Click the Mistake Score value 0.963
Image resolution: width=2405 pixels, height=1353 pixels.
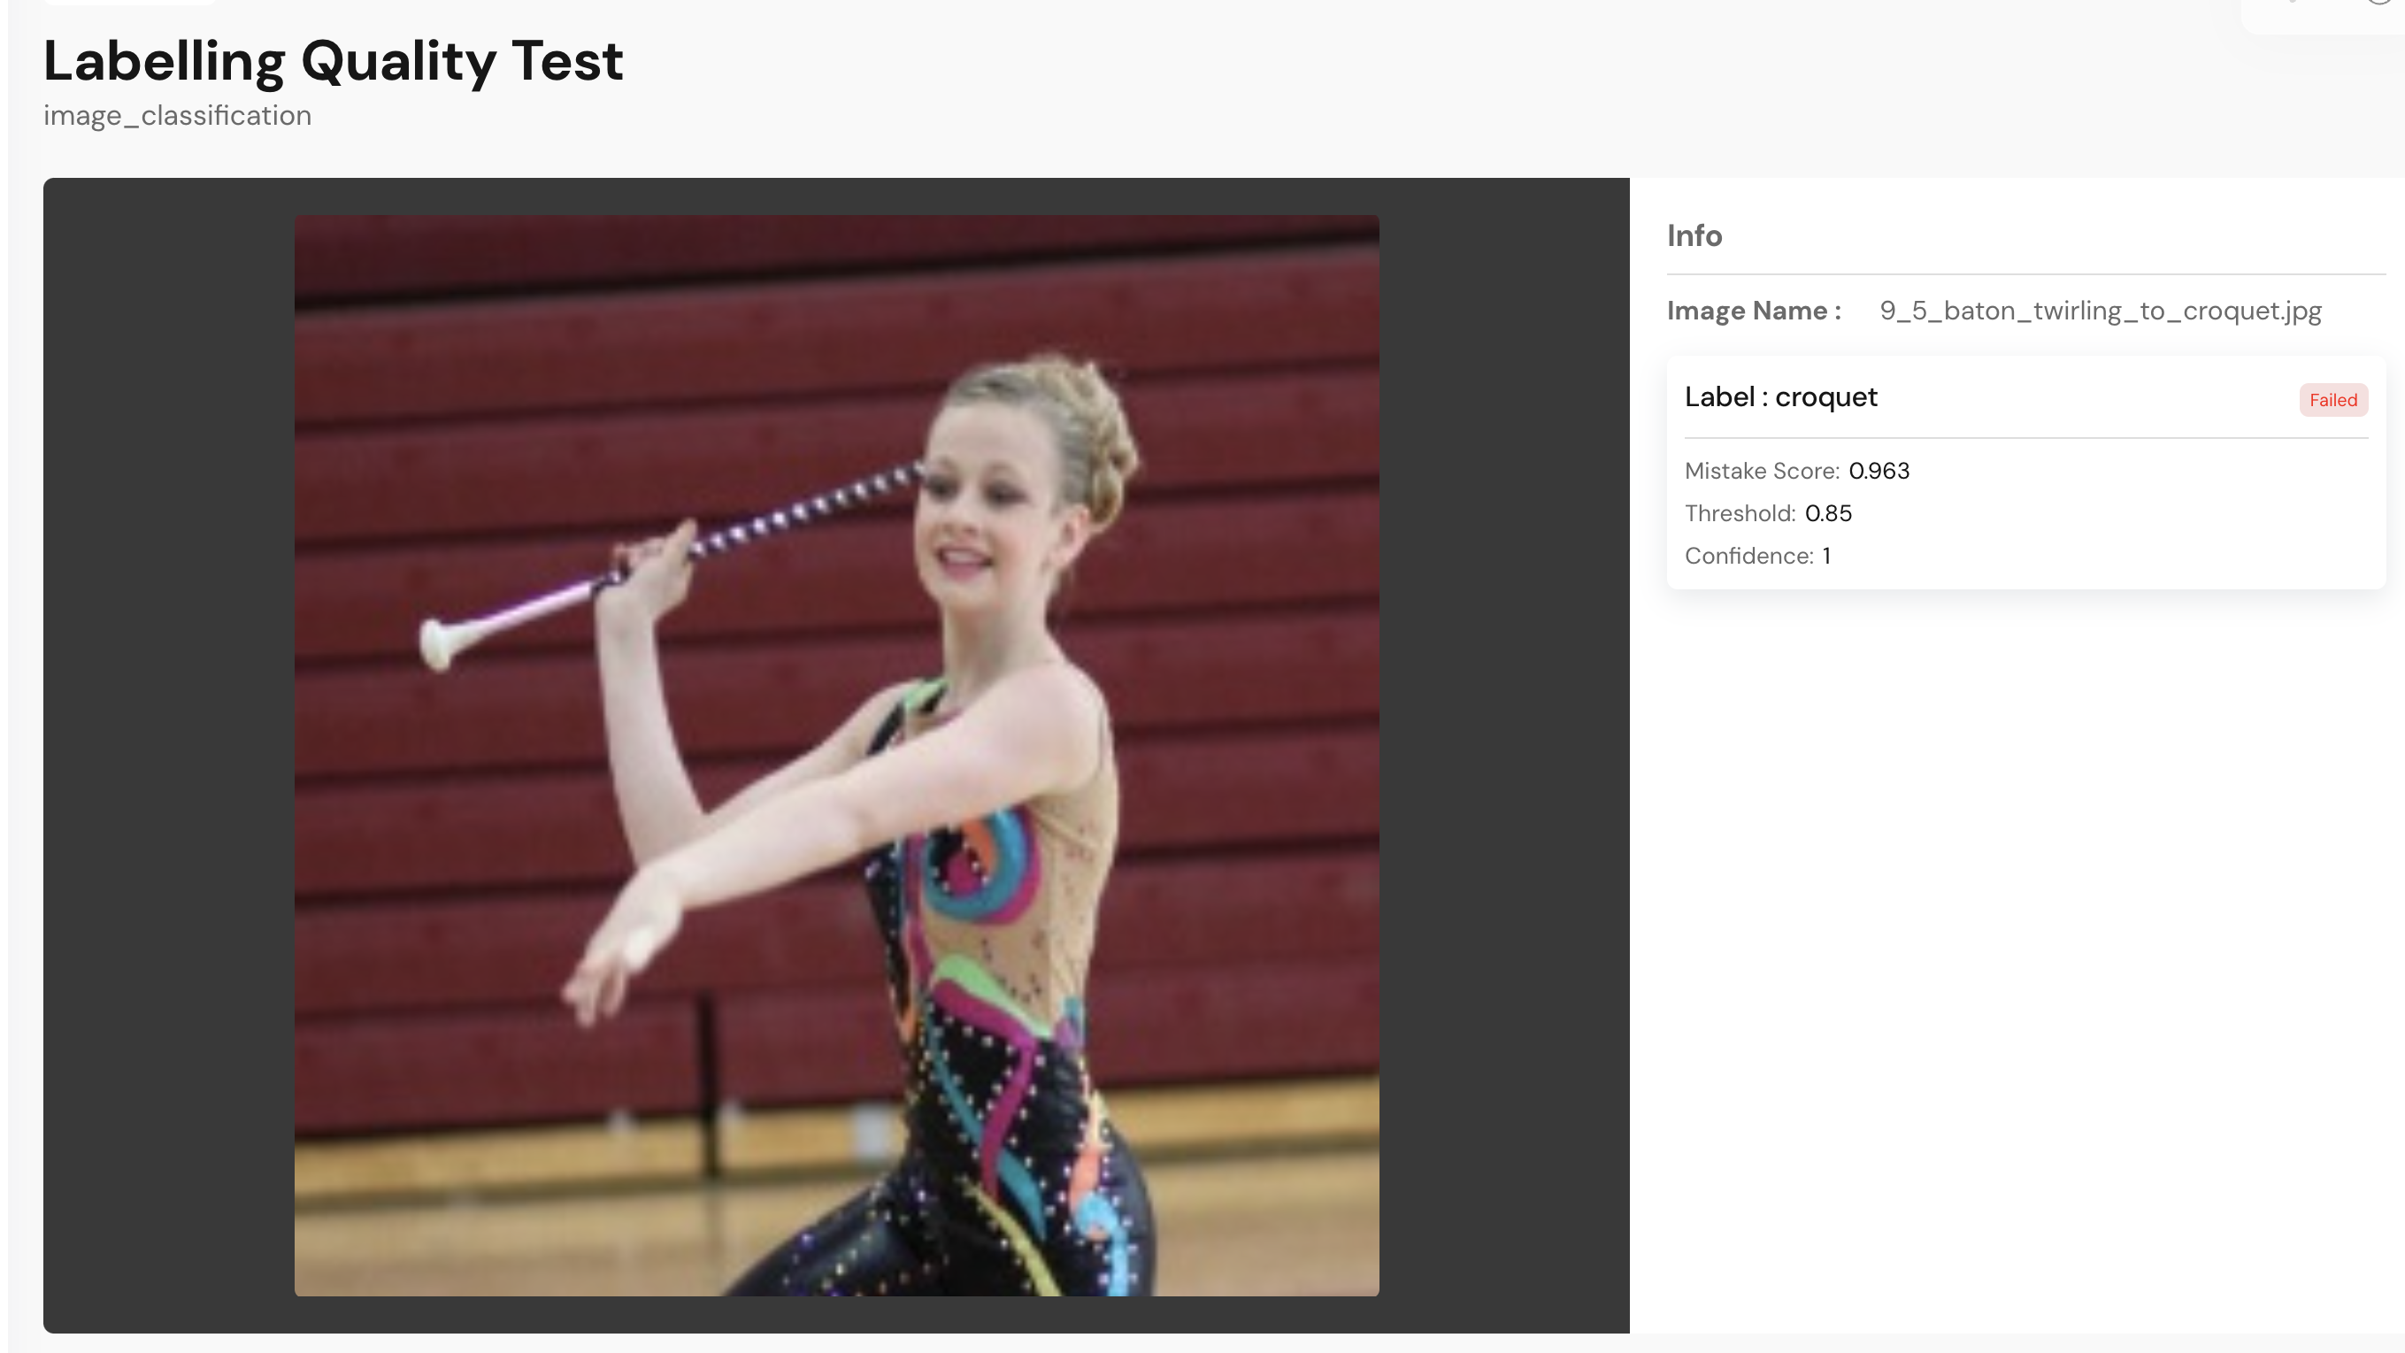(1879, 471)
